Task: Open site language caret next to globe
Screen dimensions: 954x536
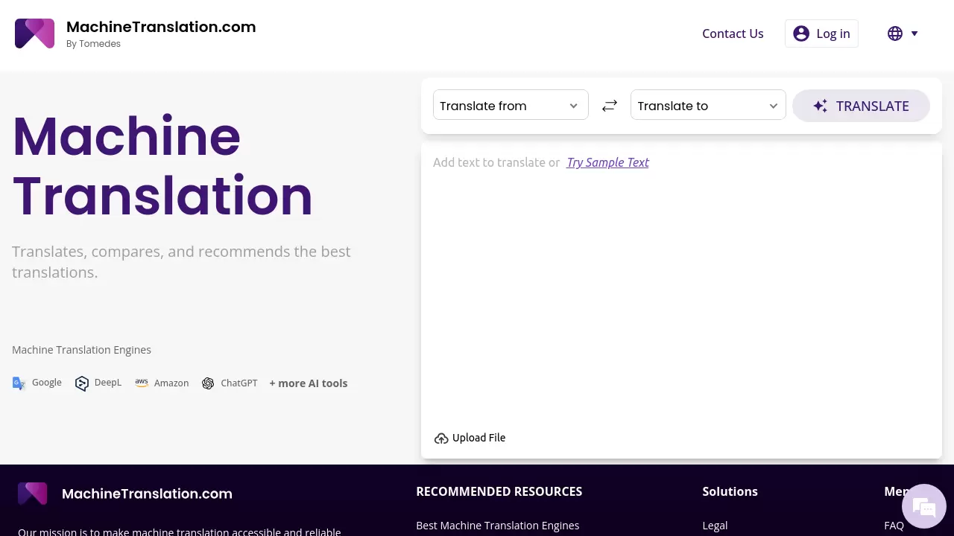Action: click(x=914, y=33)
